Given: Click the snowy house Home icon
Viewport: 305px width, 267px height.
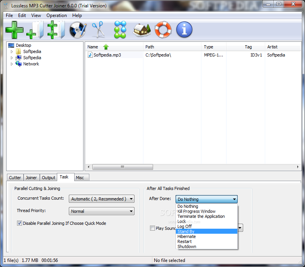Looking at the screenshot, I should click(x=142, y=30).
